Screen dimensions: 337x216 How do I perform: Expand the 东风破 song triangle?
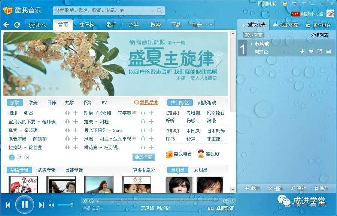point(252,44)
